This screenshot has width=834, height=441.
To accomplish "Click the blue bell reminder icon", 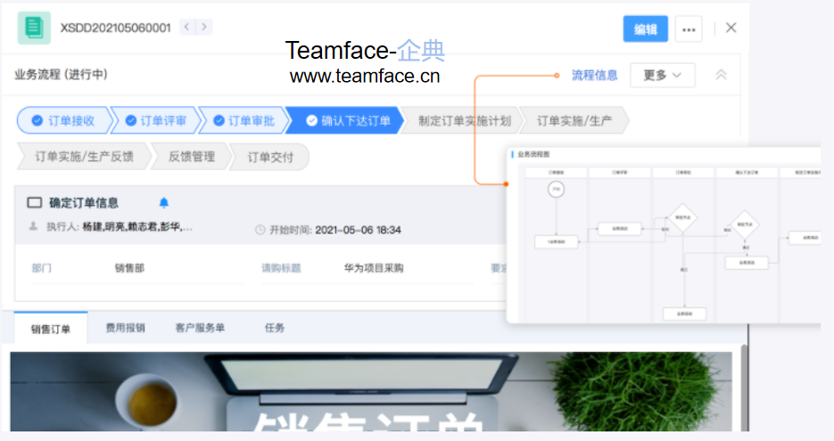I will tap(164, 202).
